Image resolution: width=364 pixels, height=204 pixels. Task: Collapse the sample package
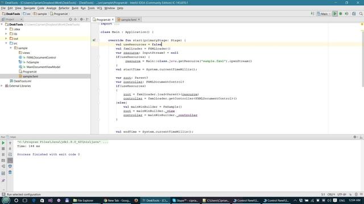[x=11, y=48]
